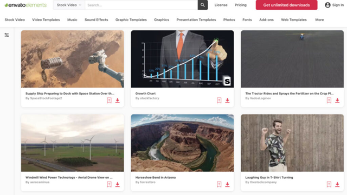347x195 pixels.
Task: Click Get unlimited downloads button
Action: (x=286, y=5)
